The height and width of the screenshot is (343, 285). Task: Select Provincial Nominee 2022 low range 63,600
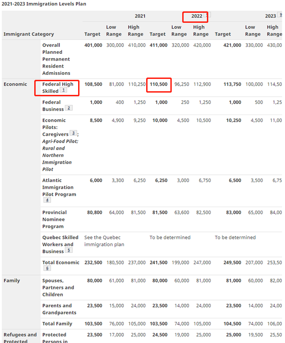pos(182,213)
